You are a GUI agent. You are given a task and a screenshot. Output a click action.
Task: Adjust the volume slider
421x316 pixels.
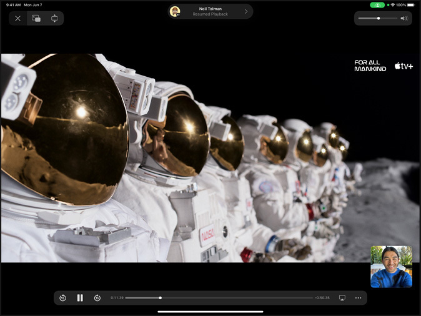[378, 18]
